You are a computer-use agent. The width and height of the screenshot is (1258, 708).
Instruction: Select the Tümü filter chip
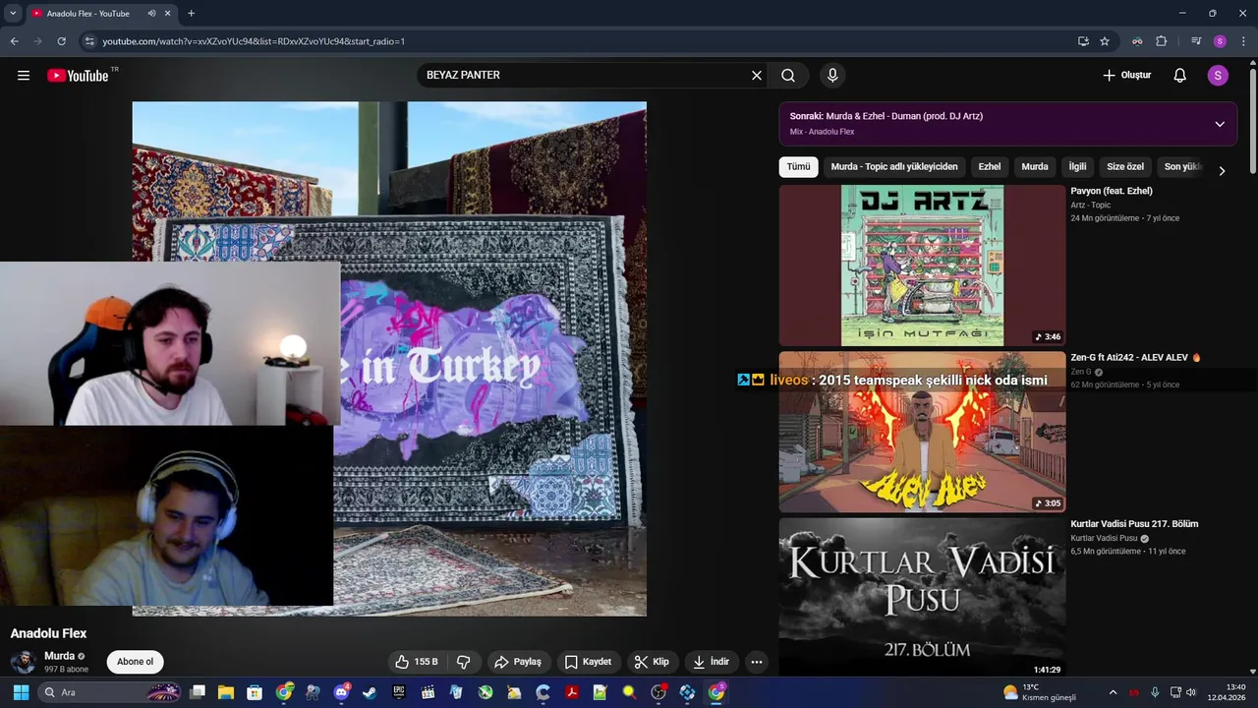click(798, 167)
